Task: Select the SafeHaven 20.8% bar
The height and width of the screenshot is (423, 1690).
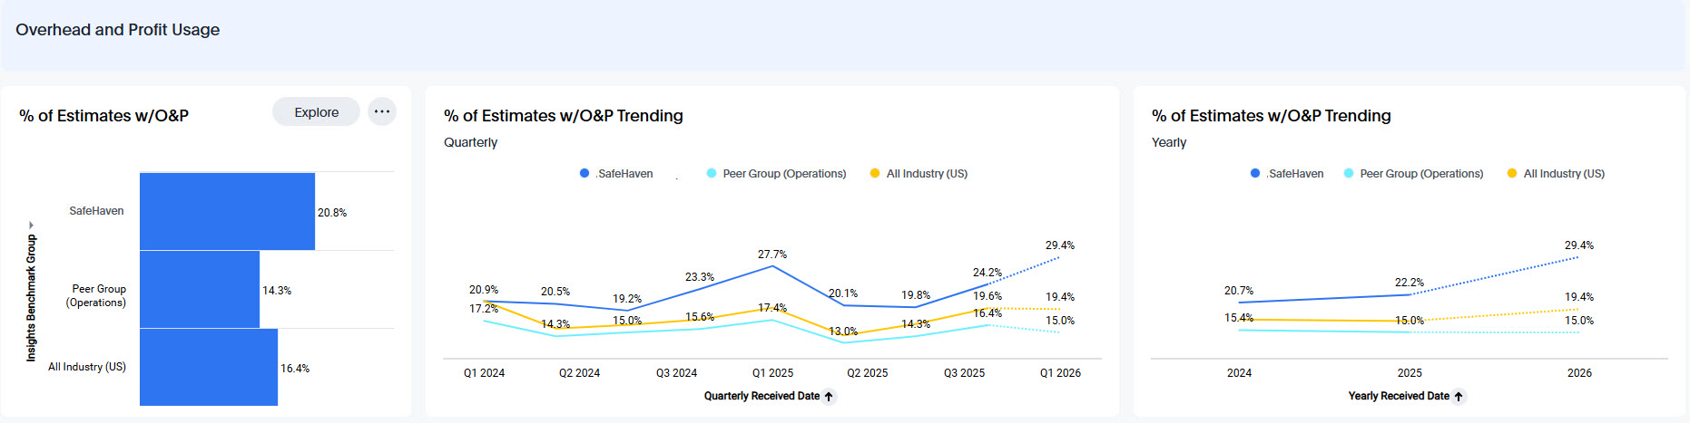Action: point(227,212)
